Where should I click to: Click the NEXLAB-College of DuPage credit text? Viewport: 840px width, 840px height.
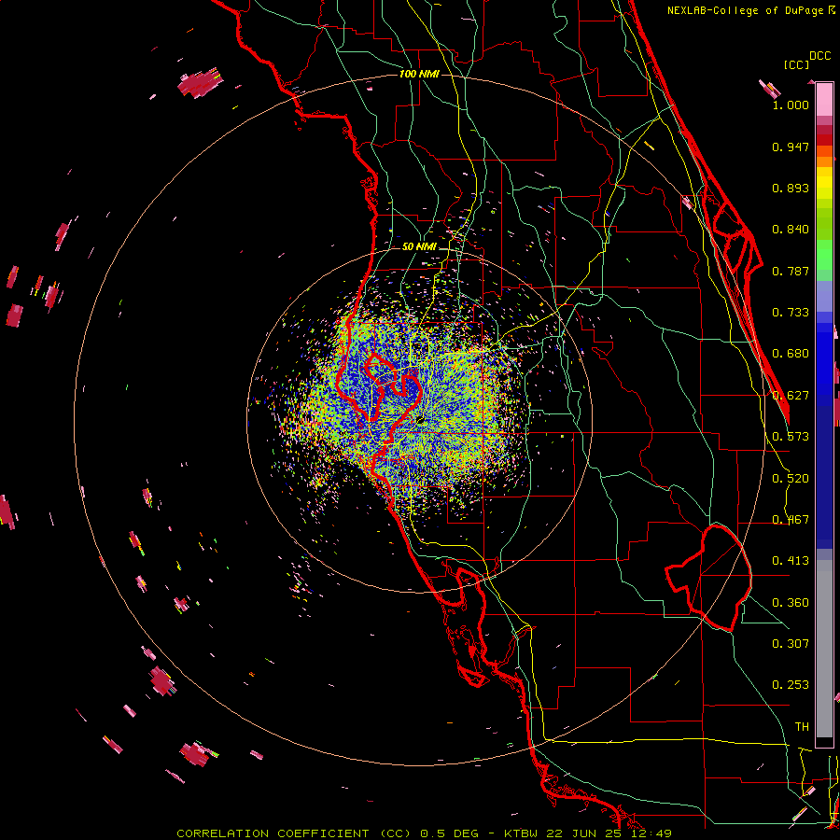747,10
